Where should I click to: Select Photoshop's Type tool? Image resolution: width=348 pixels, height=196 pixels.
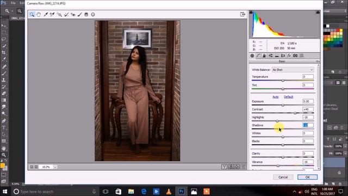tap(4, 127)
